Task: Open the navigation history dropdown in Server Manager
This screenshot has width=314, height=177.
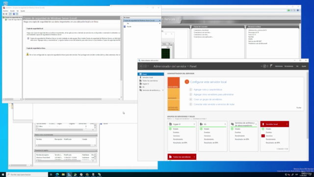Action: pos(148,66)
